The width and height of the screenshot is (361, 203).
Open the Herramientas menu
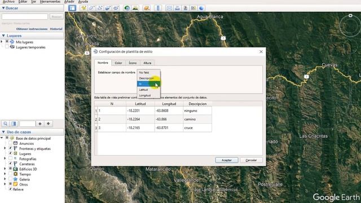tap(50, 2)
